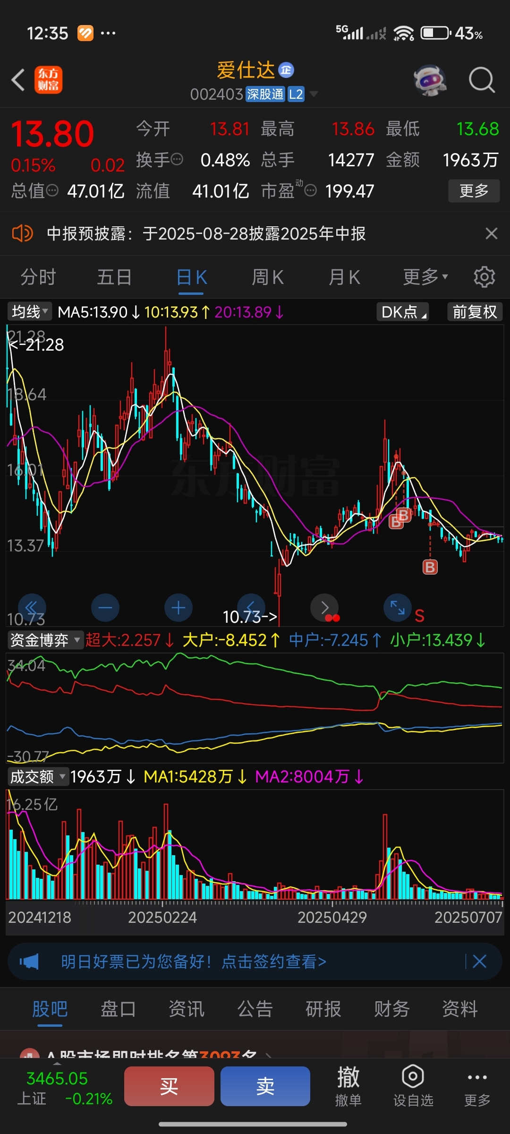The width and height of the screenshot is (510, 1134).
Task: Tap the chart jump-to-earliest double arrow
Action: (32, 608)
